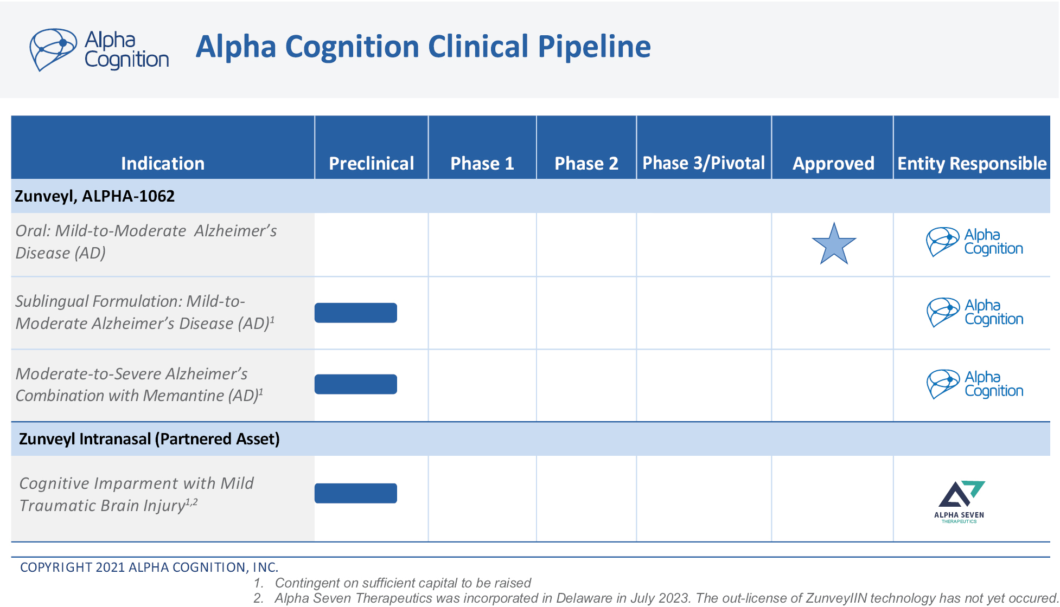Click the Alpha Cognition logo in the header
This screenshot has height=607, width=1060.
99,50
